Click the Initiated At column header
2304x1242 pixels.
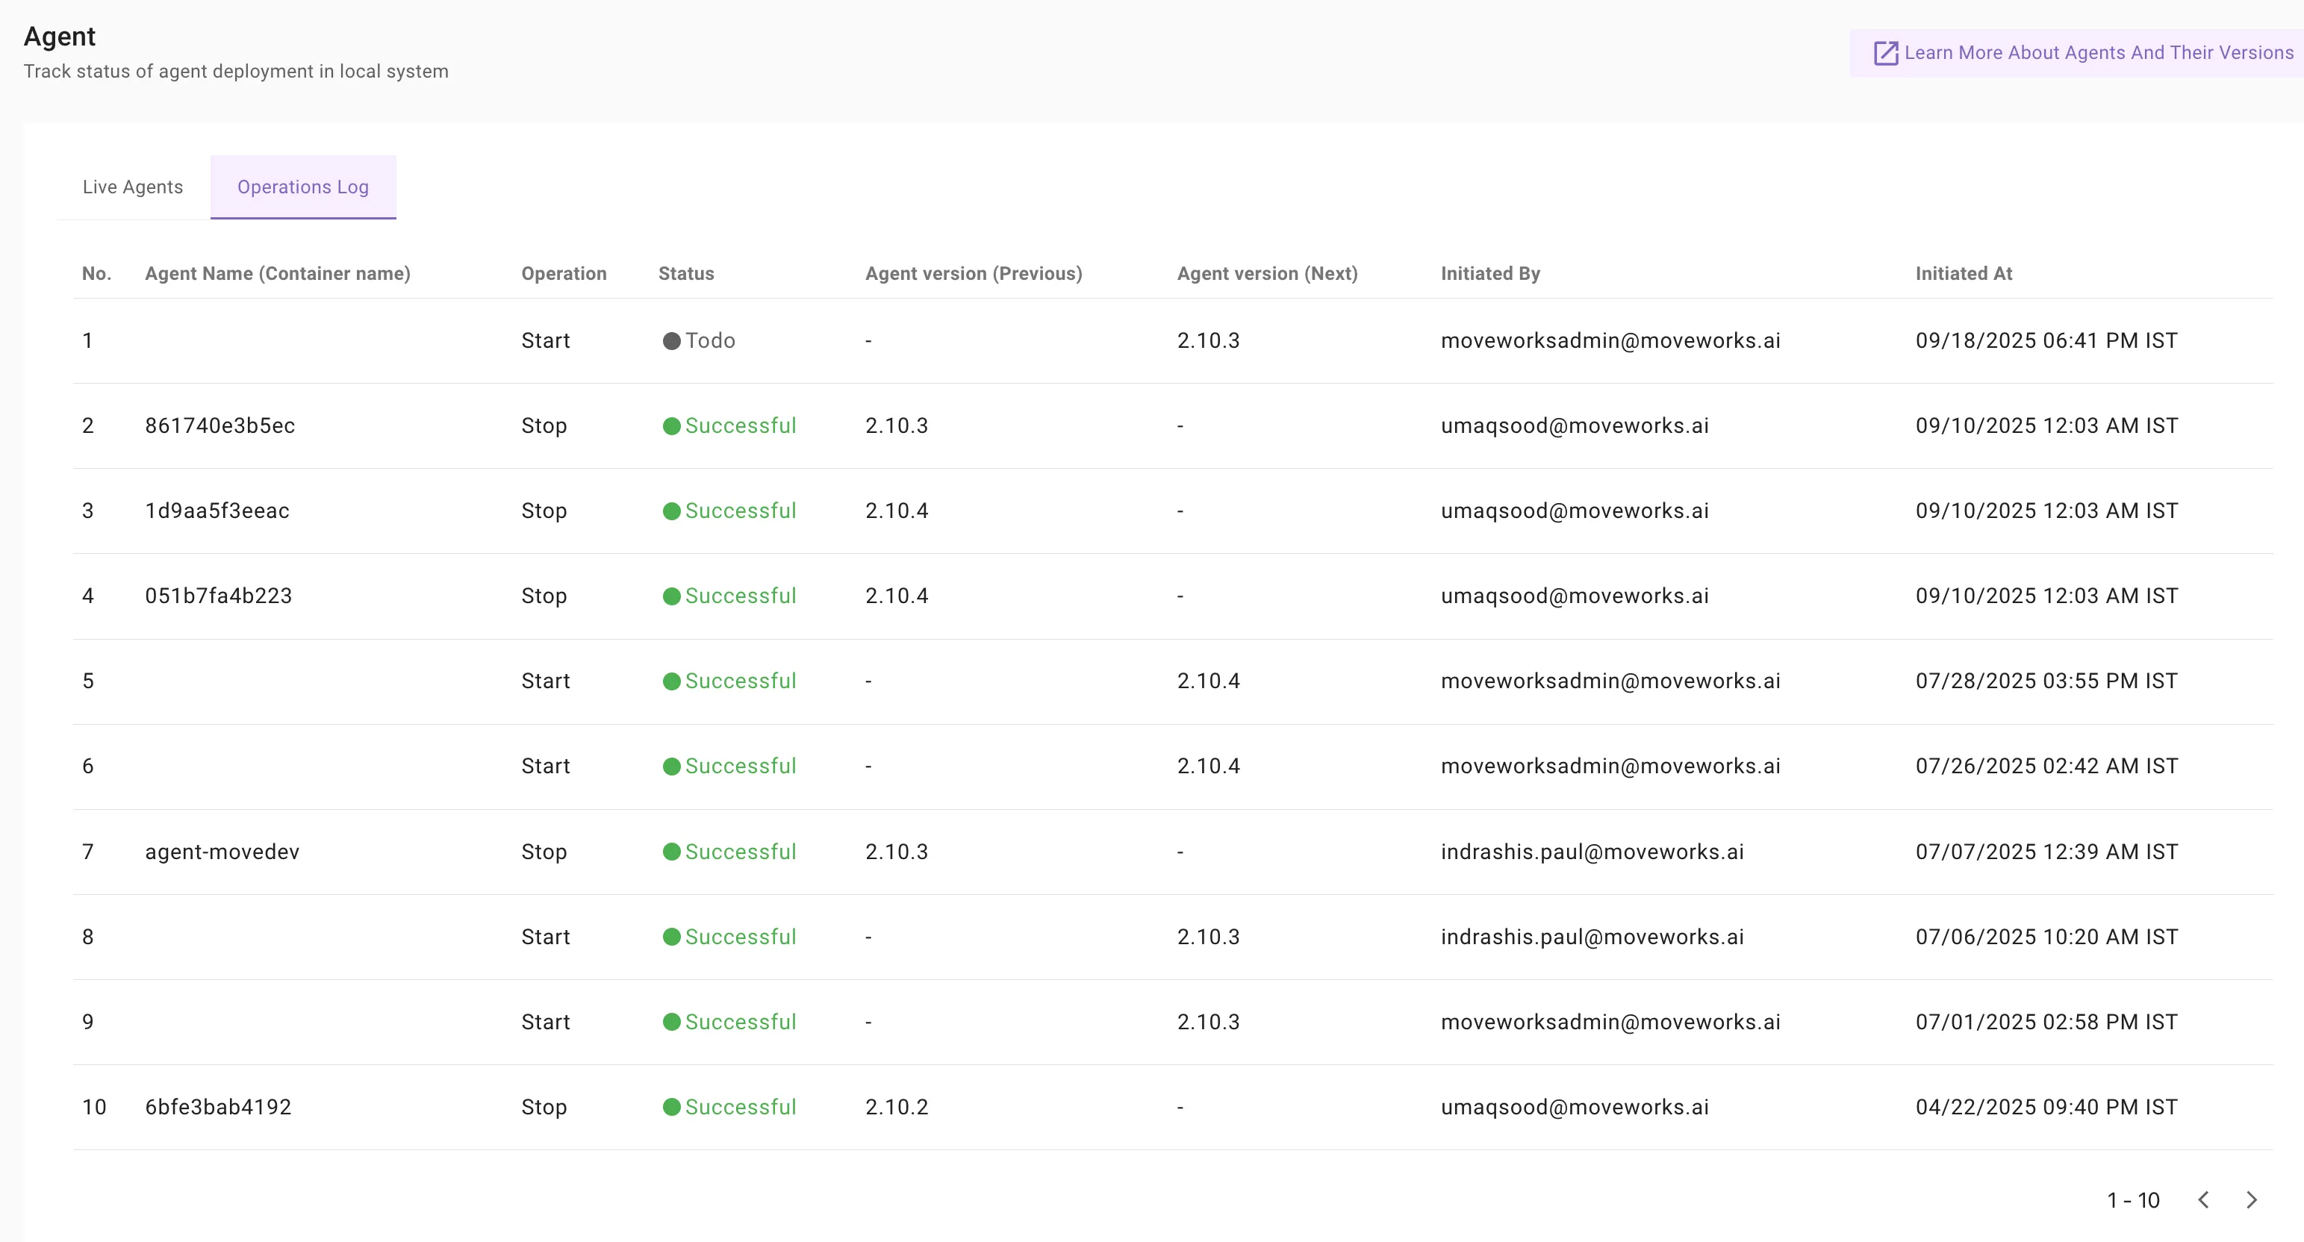(x=1964, y=274)
